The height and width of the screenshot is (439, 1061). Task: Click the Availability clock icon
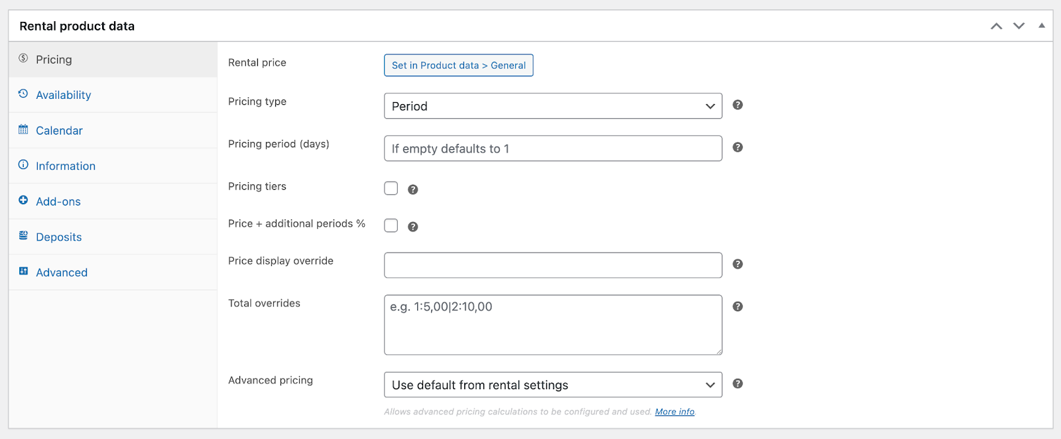(x=23, y=94)
